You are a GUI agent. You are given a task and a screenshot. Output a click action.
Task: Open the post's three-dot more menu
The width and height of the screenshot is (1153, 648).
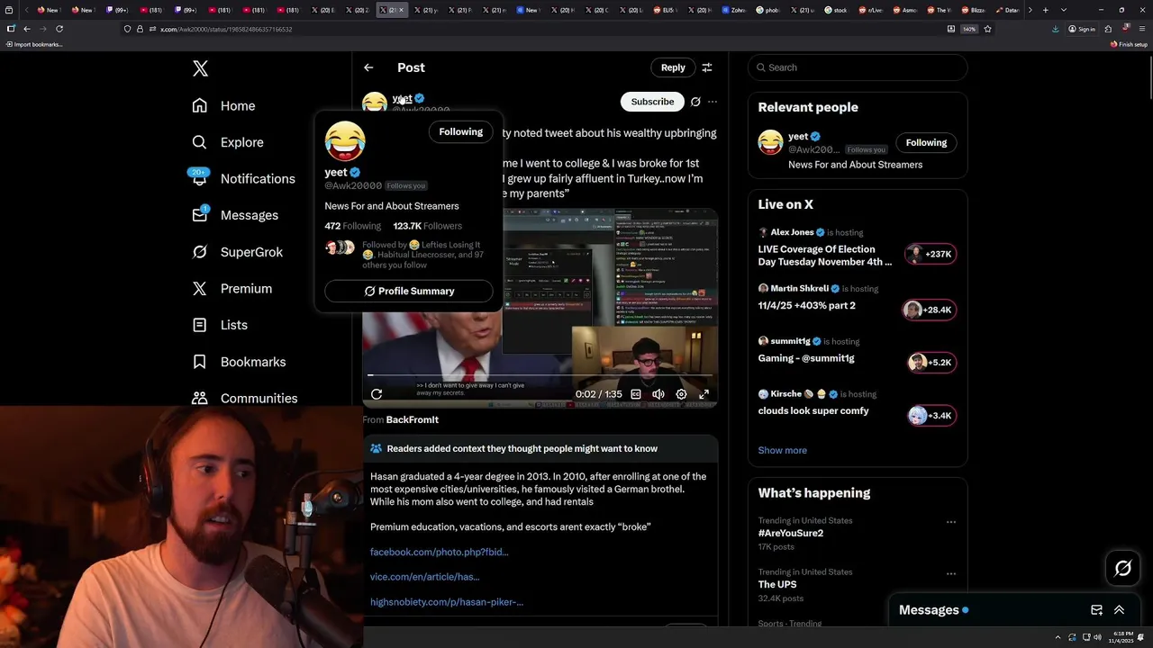pyautogui.click(x=713, y=102)
